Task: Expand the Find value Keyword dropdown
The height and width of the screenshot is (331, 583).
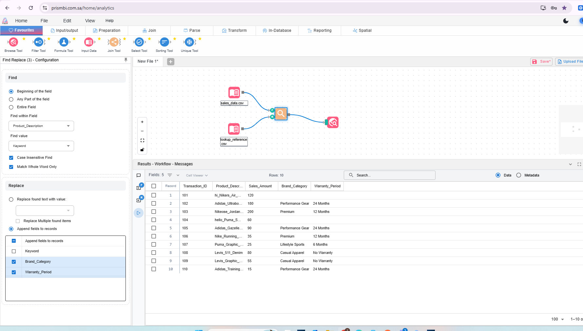Action: (41, 146)
